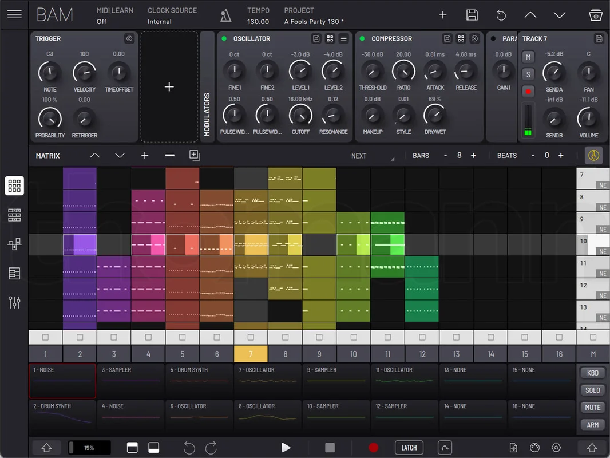Select track number 11 tab
The image size is (610, 458).
pyautogui.click(x=388, y=354)
